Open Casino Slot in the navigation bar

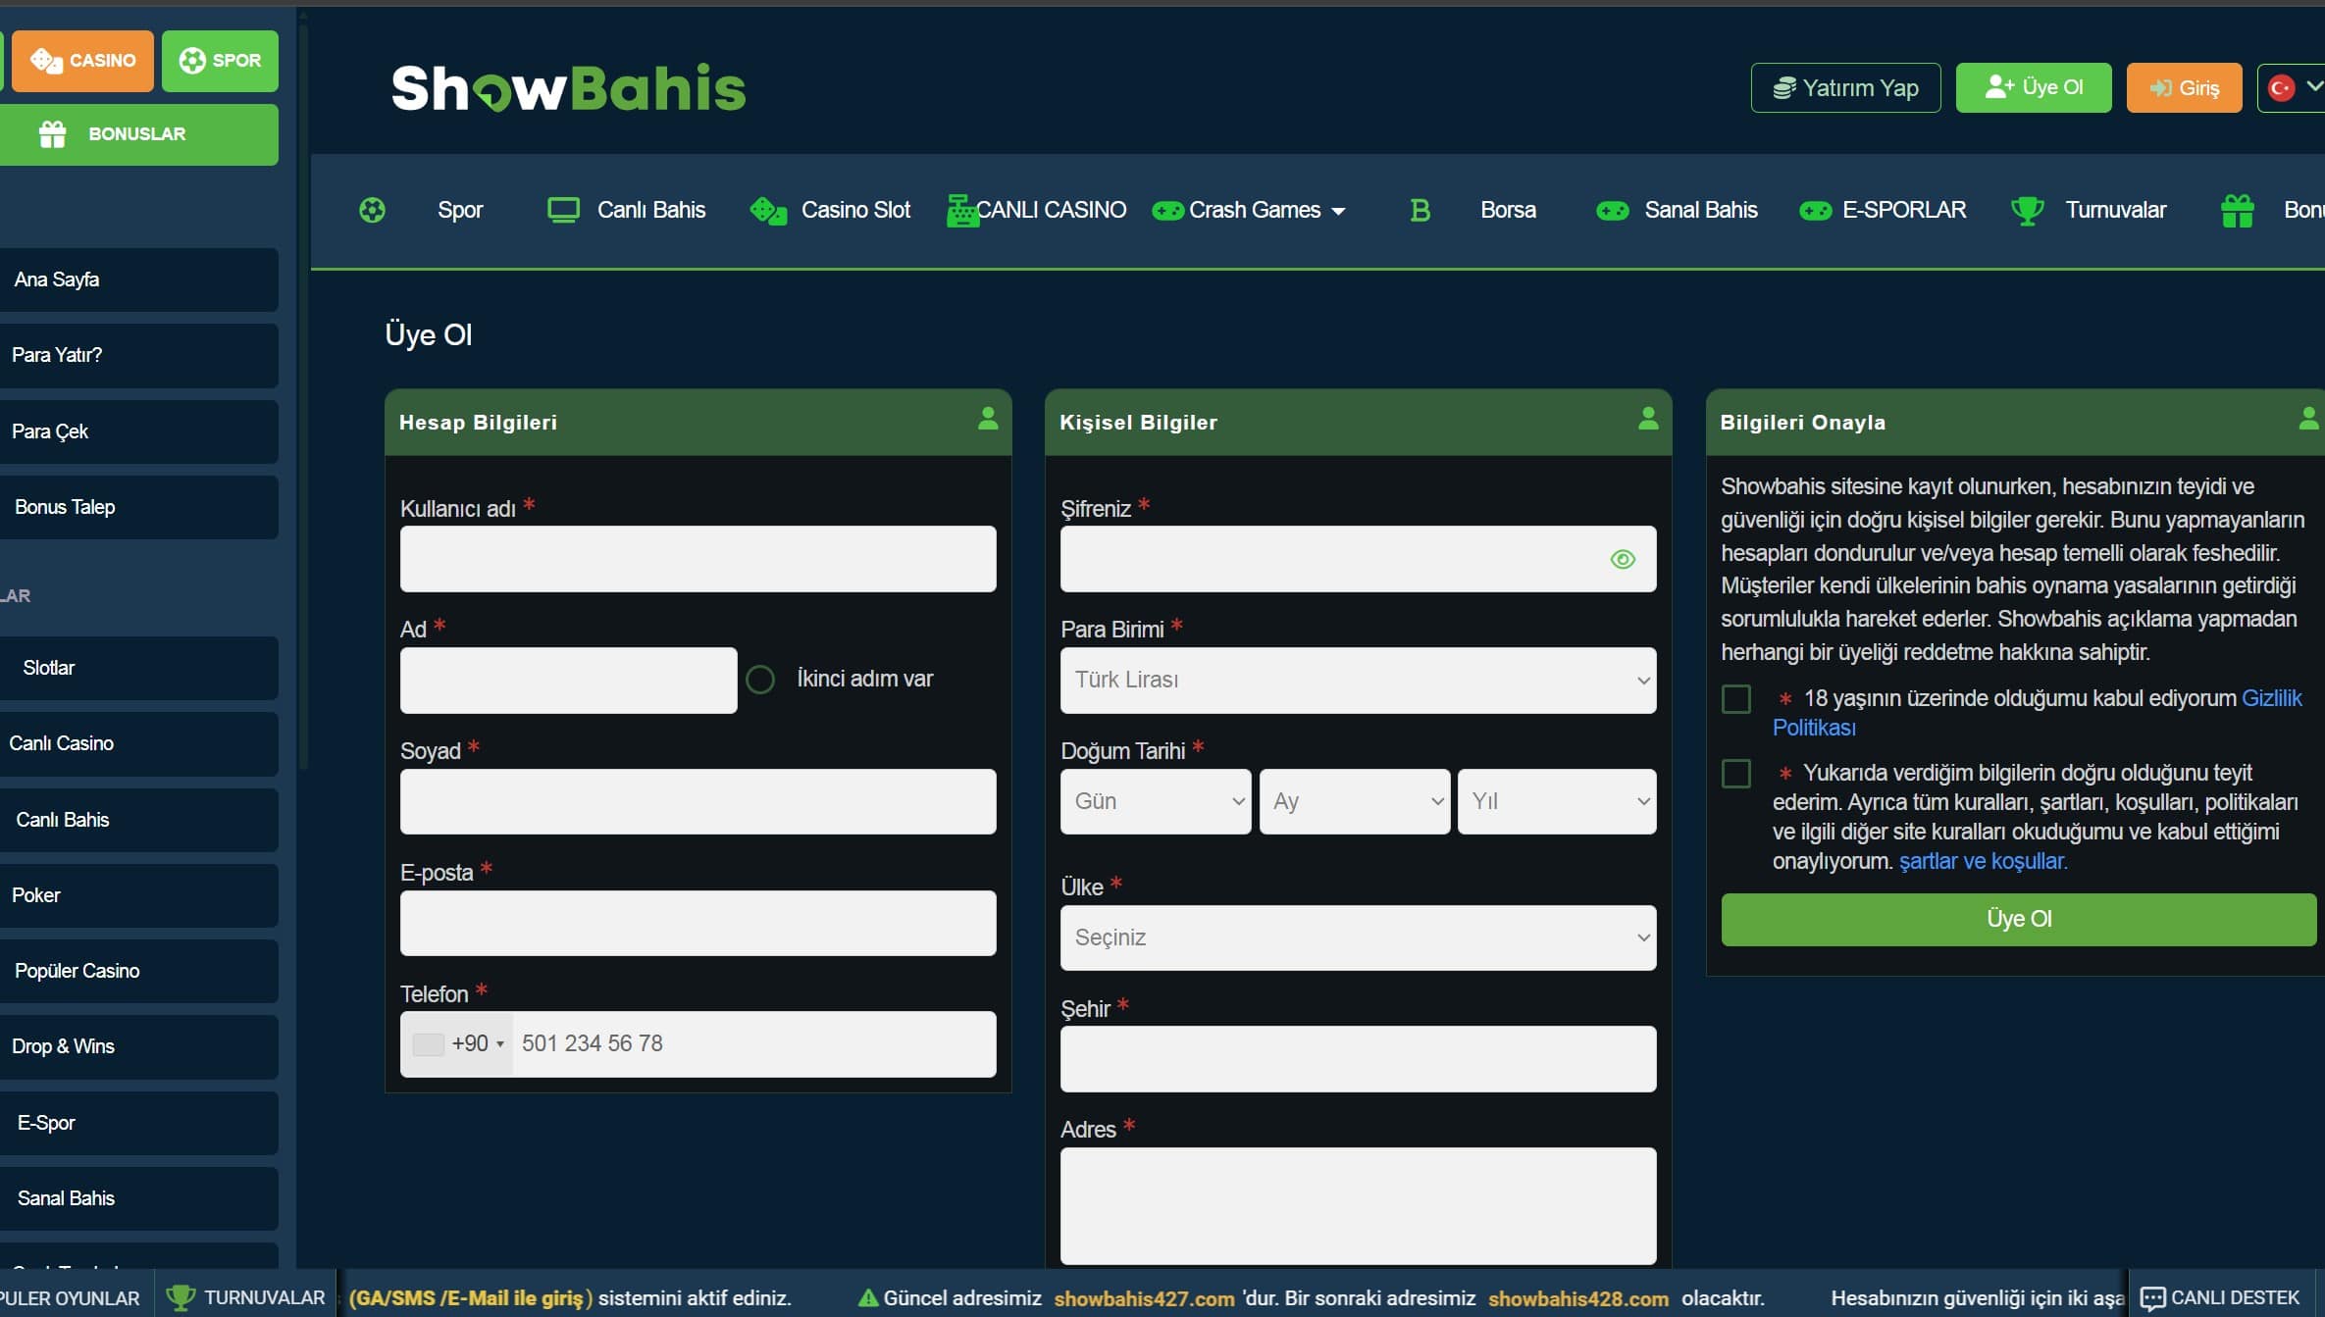click(855, 210)
